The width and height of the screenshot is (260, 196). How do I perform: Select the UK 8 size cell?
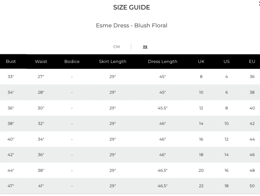[x=201, y=77]
